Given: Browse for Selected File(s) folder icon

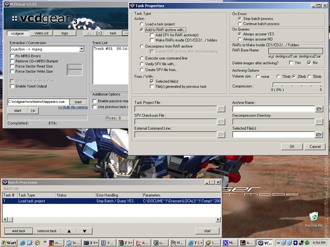Looking at the screenshot, I should (319, 135).
